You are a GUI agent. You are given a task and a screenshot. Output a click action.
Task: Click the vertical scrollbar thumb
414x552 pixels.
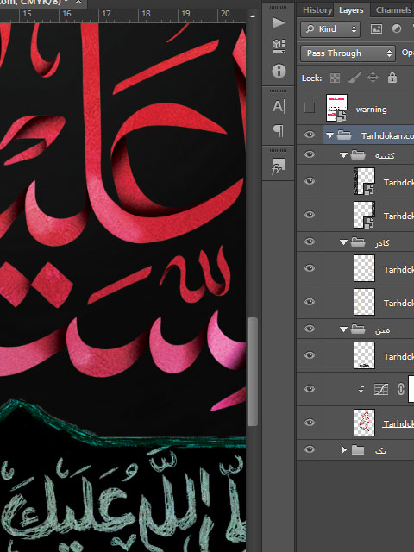(252, 372)
